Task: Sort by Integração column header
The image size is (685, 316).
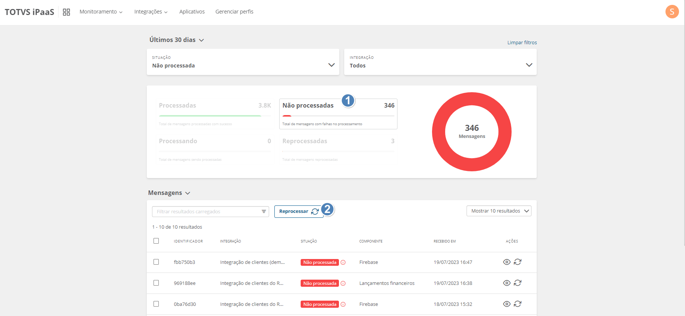Action: [x=230, y=241]
